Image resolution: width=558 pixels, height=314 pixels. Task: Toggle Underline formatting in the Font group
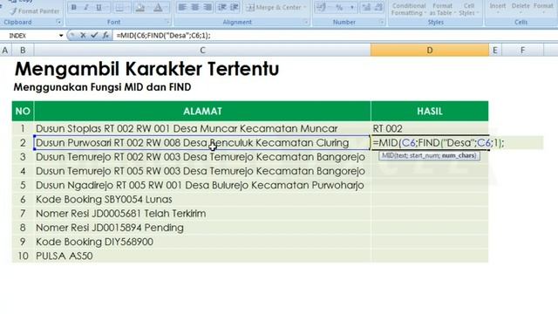(x=99, y=8)
